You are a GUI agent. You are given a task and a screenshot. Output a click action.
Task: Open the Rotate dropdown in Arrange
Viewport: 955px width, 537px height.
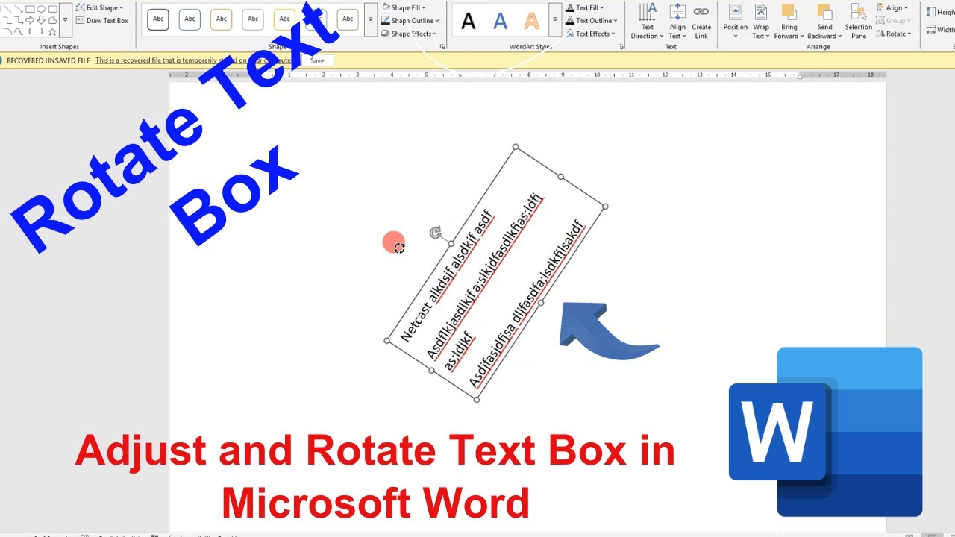pyautogui.click(x=894, y=34)
